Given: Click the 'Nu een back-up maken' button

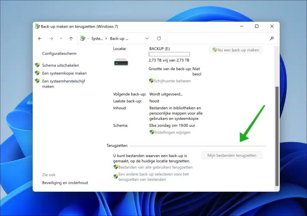Looking at the screenshot, I should pyautogui.click(x=236, y=50).
